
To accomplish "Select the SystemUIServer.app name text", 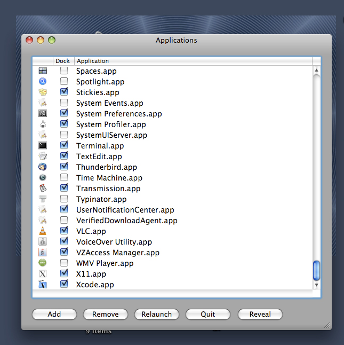I will point(111,135).
